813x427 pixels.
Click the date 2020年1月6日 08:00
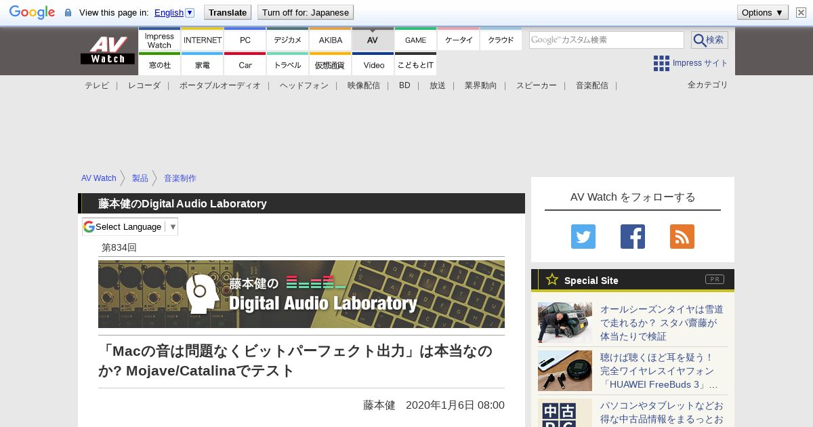(x=455, y=405)
